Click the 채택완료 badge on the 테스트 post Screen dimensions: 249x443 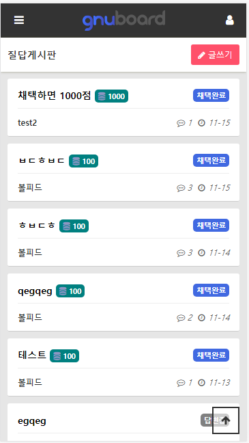point(211,355)
